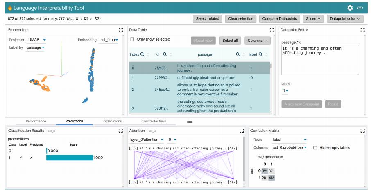The width and height of the screenshot is (371, 194).
Task: Open the Datapoint color dropdown
Action: [345, 19]
